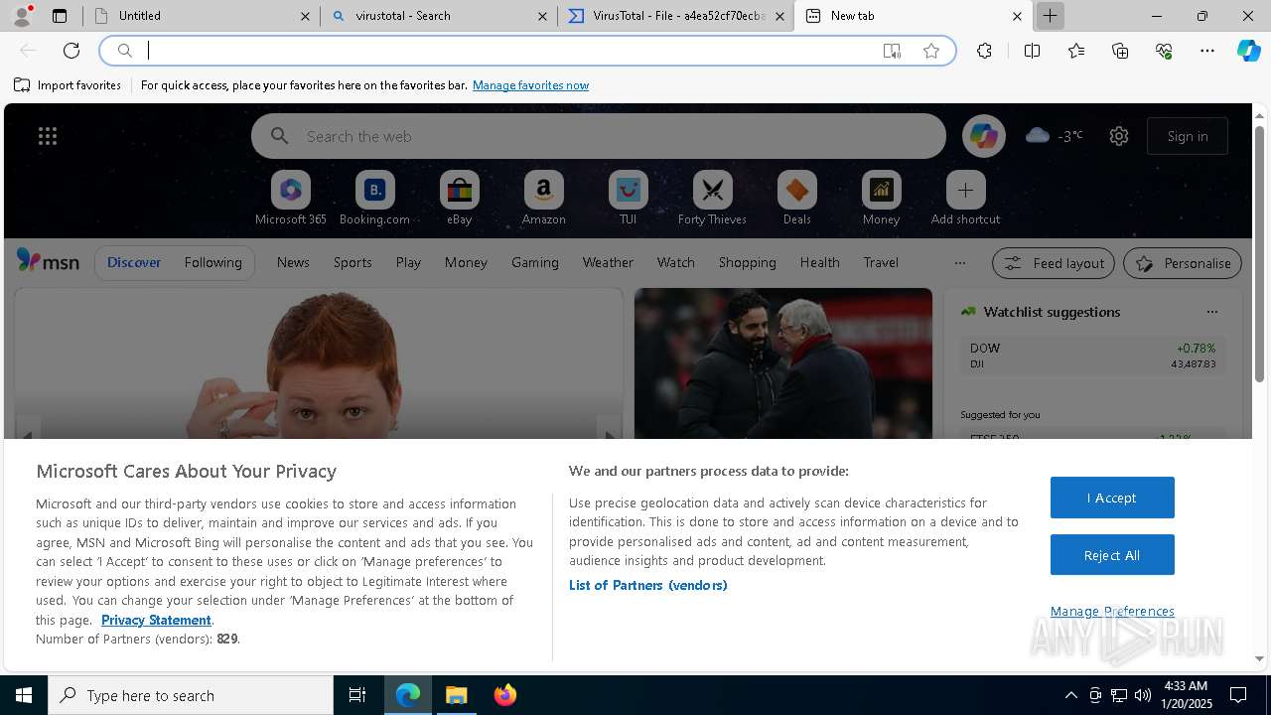Open Task View on the taskbar
The width and height of the screenshot is (1271, 715).
click(357, 695)
